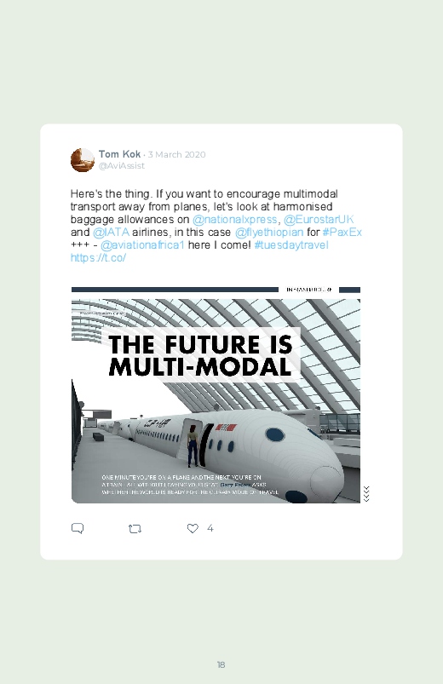
Task: Open the @EurostarUK mention
Action: point(319,219)
